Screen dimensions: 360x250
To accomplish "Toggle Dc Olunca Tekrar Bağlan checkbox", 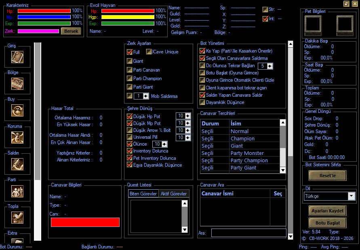I will pyautogui.click(x=202, y=66).
